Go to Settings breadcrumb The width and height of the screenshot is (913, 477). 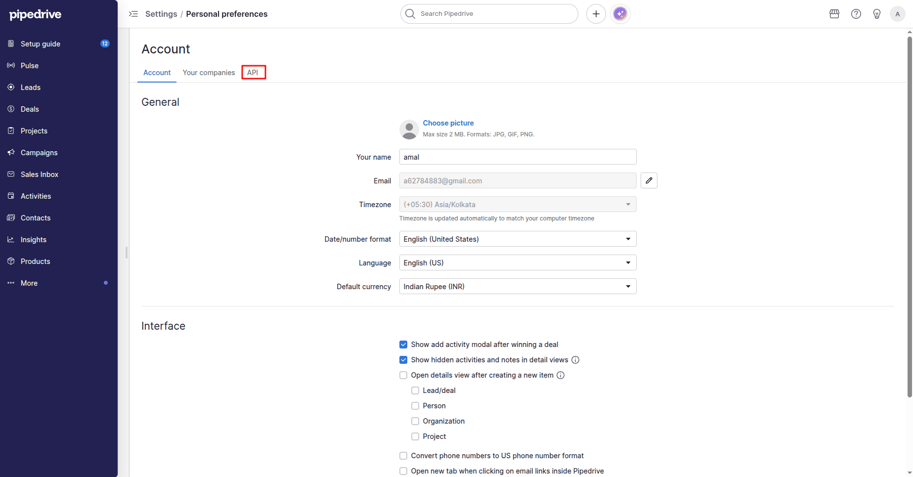[161, 14]
